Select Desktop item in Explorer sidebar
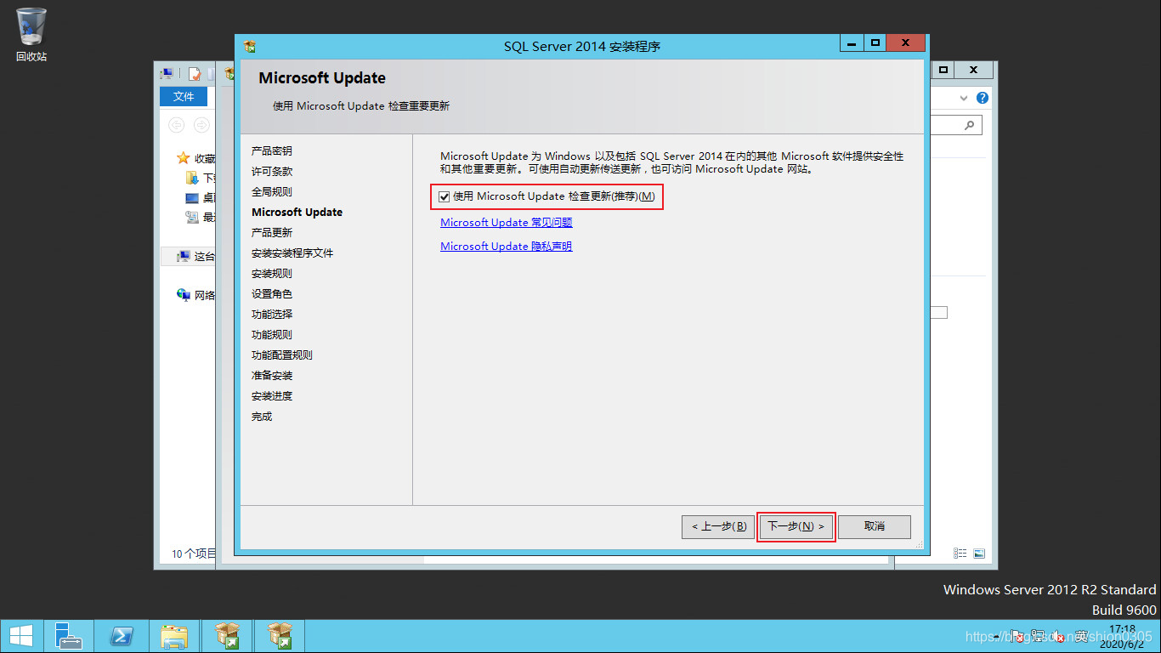This screenshot has height=653, width=1161. pyautogui.click(x=200, y=197)
